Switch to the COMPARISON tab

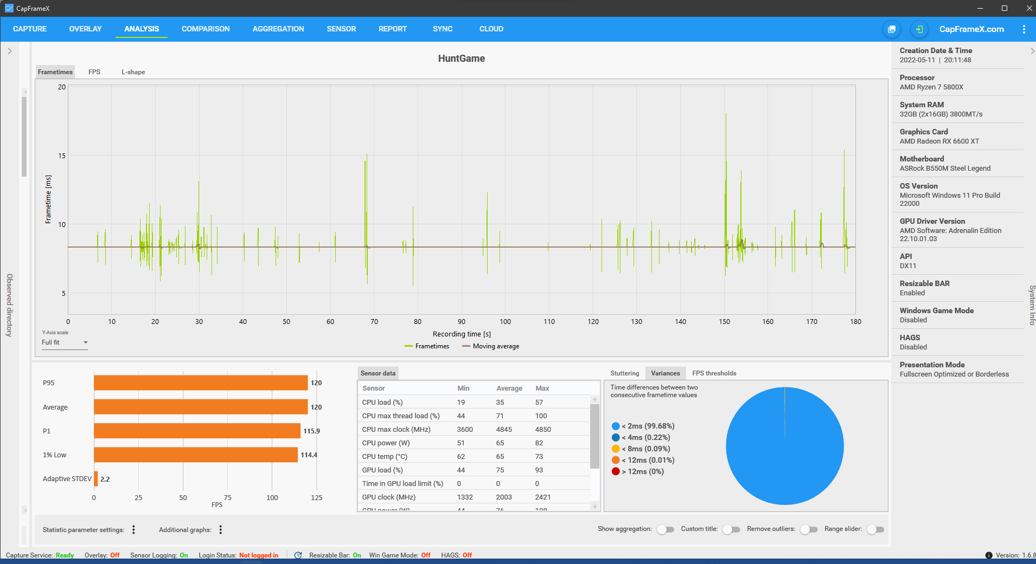pos(206,29)
